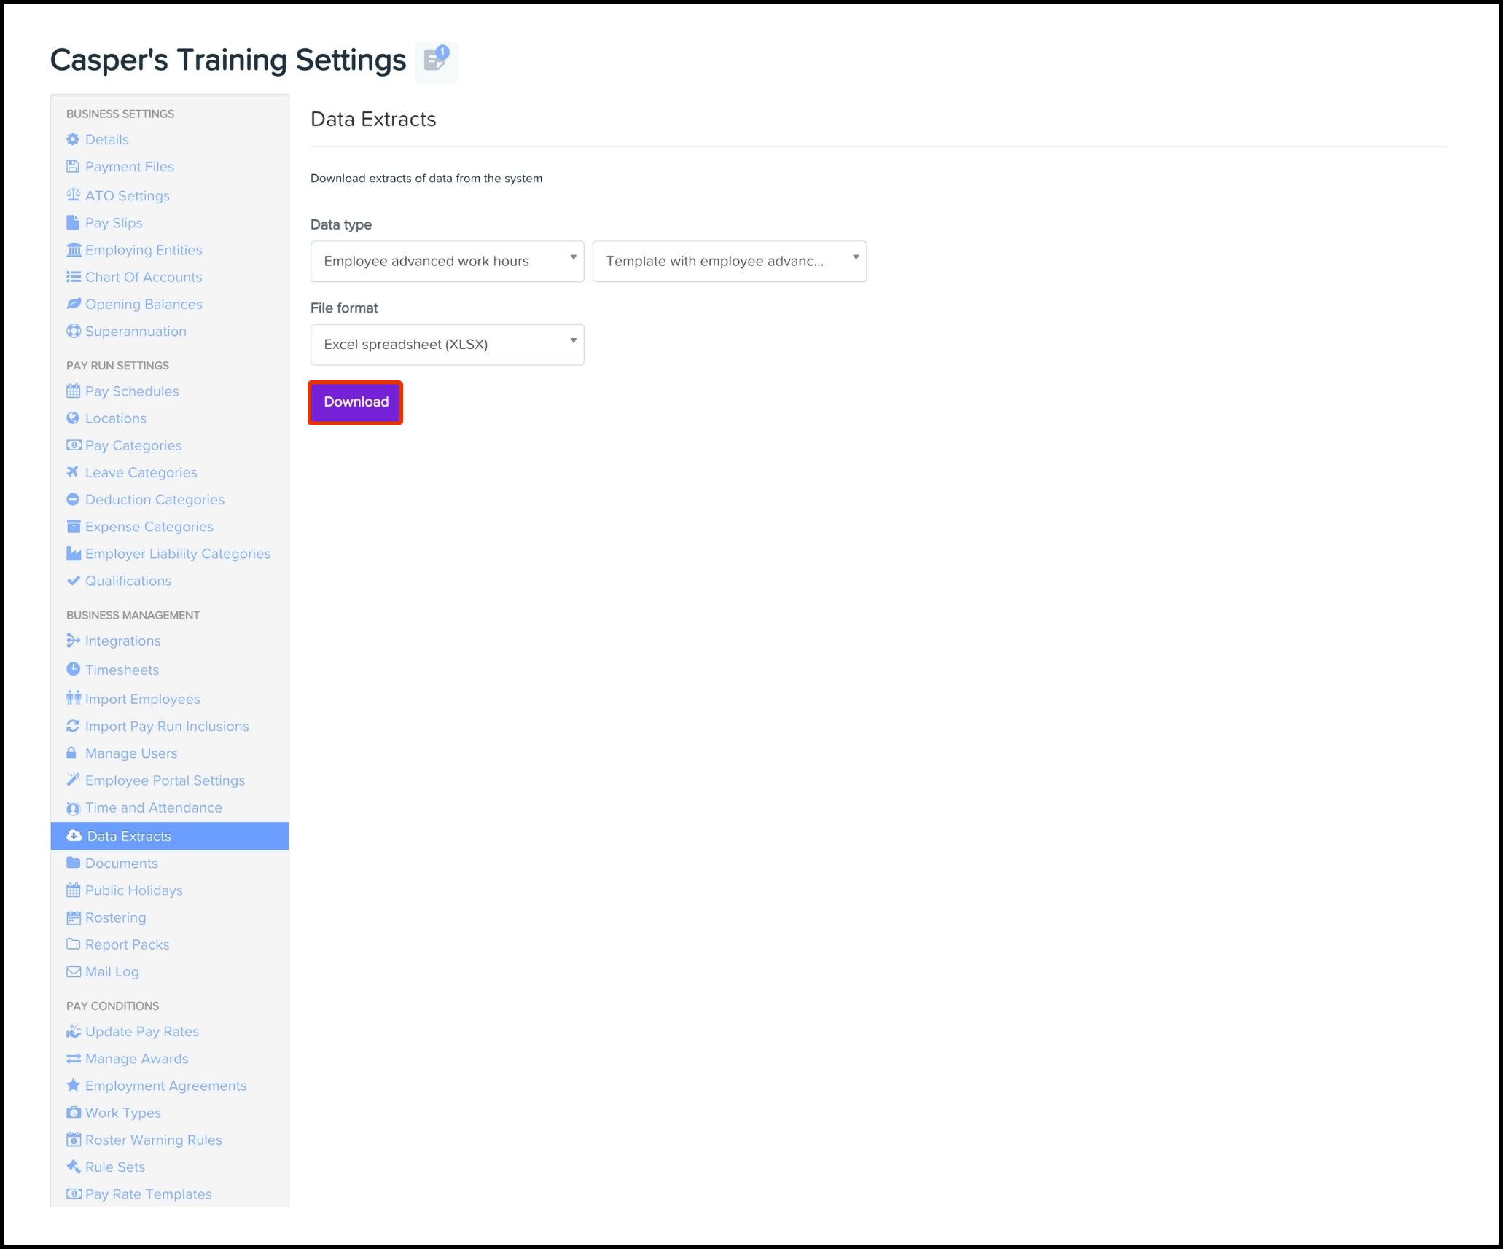Screen dimensions: 1503x1249
Task: Click the scales icon beside ATO Settings
Action: pos(73,195)
